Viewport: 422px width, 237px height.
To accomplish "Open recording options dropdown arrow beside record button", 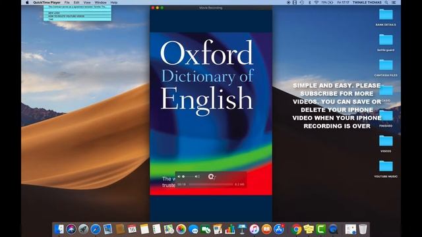I will pos(215,177).
